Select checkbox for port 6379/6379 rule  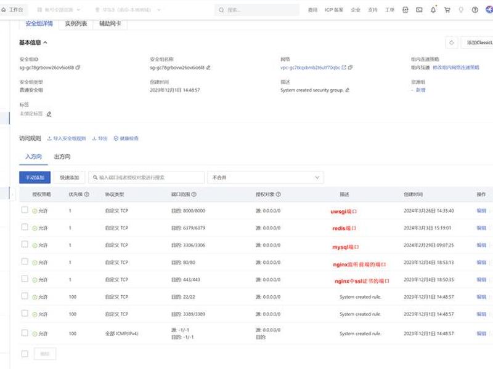pyautogui.click(x=25, y=227)
